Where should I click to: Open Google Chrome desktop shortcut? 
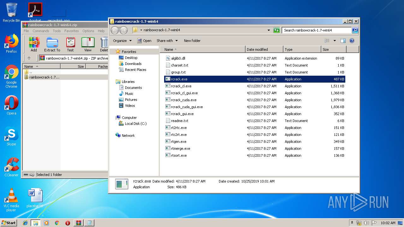(11, 77)
